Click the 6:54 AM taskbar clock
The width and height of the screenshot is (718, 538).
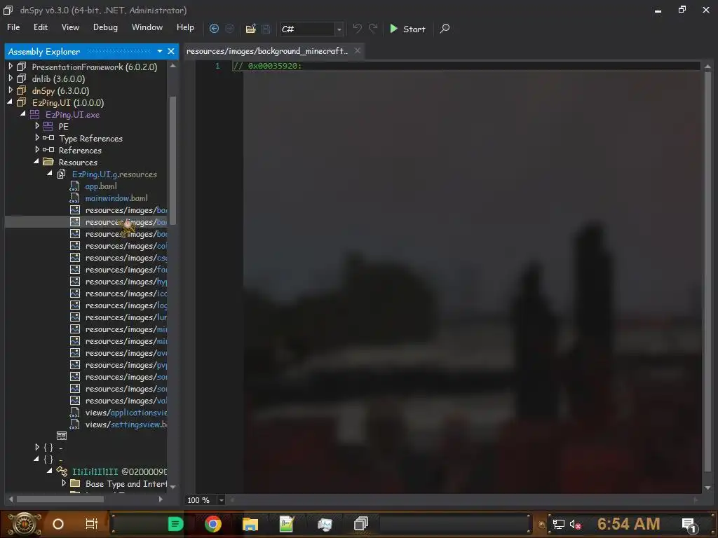[x=628, y=524]
